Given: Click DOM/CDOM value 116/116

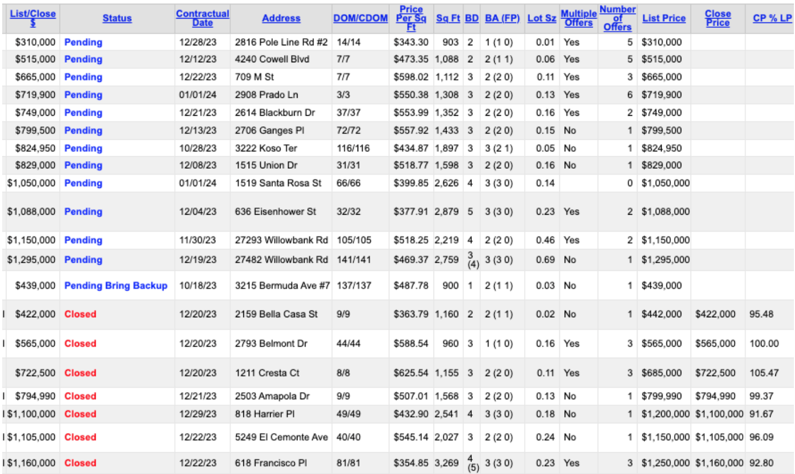Looking at the screenshot, I should [x=353, y=148].
